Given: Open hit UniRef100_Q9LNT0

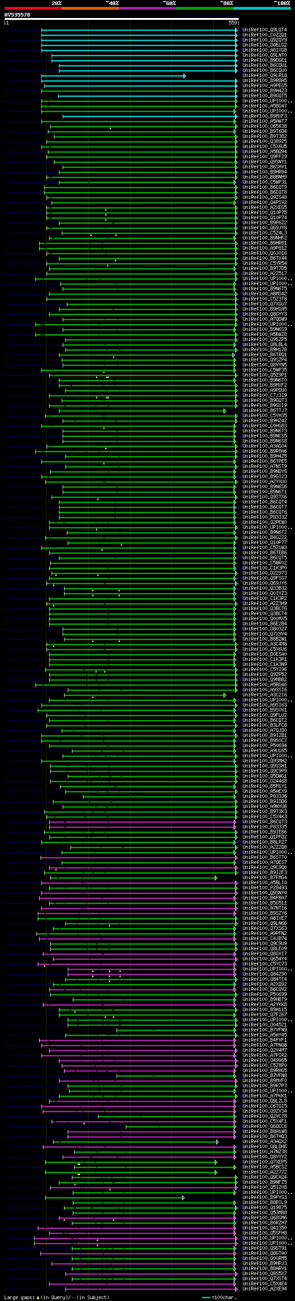Looking at the screenshot, I should (x=264, y=55).
